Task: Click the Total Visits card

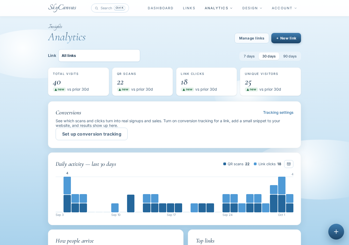Action: click(x=79, y=82)
